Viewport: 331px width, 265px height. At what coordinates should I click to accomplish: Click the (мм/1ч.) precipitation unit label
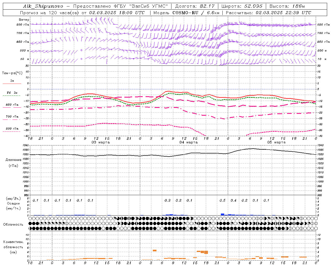(13, 208)
